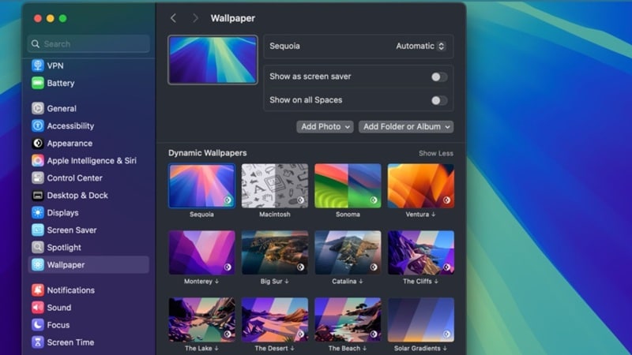Open Control Center icon

[x=37, y=177]
